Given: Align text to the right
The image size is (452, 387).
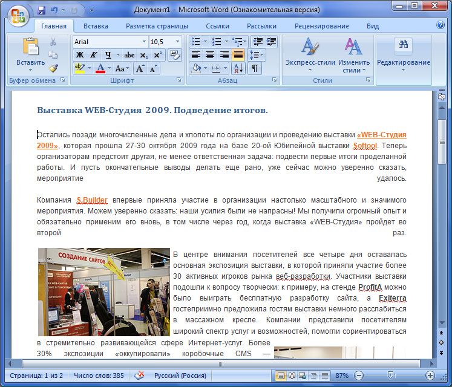Looking at the screenshot, I should [224, 55].
